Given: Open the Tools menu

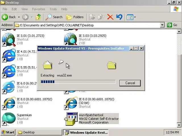Looking at the screenshot, I should 53,9.
